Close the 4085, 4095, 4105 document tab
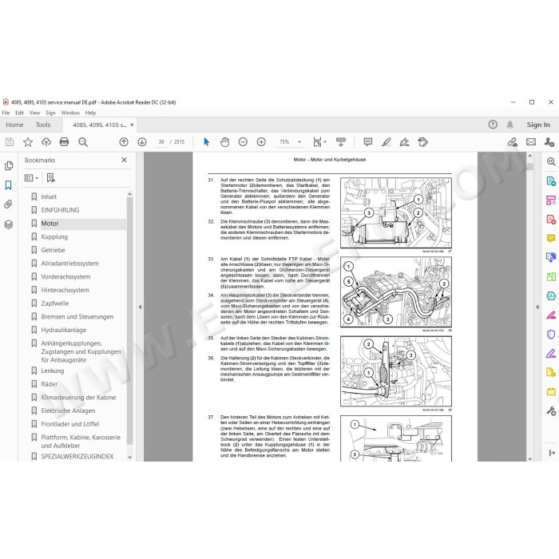 tap(132, 125)
